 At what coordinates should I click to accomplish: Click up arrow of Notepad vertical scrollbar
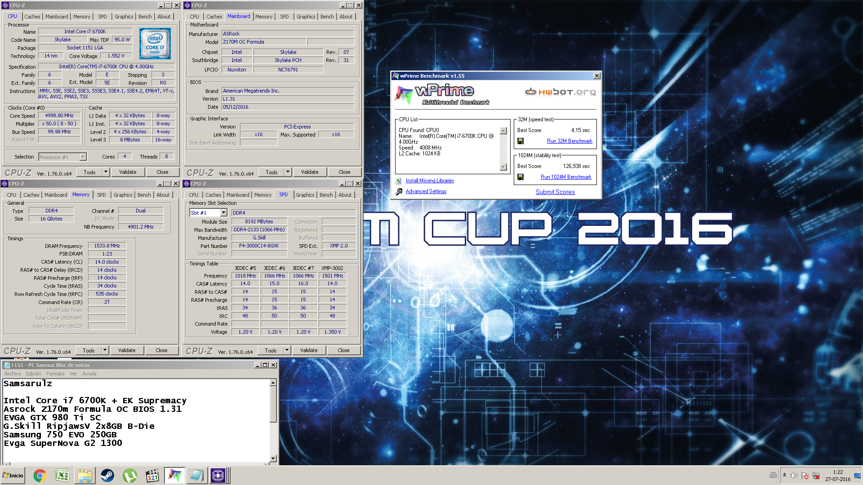tap(273, 383)
